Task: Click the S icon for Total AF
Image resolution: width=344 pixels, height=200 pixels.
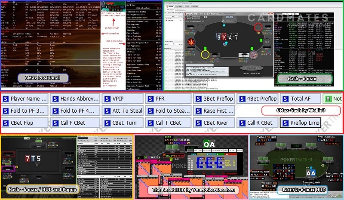Action: click(x=285, y=99)
